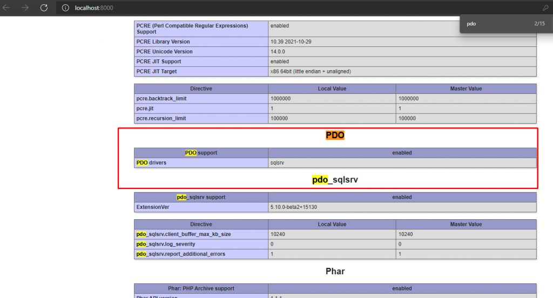Click the browser back arrow
The height and width of the screenshot is (298, 553).
click(x=7, y=8)
